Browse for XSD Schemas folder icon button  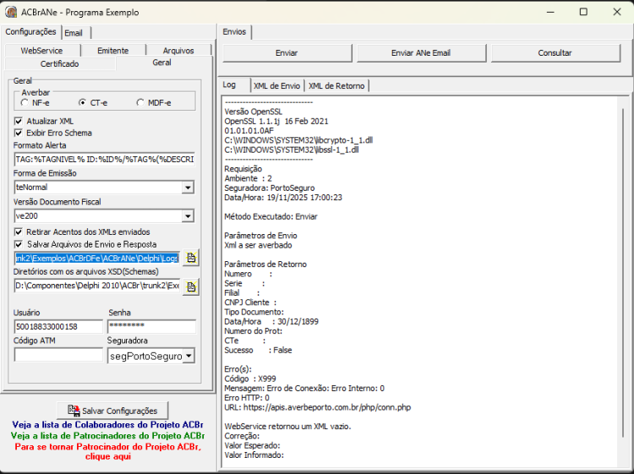coord(191,286)
